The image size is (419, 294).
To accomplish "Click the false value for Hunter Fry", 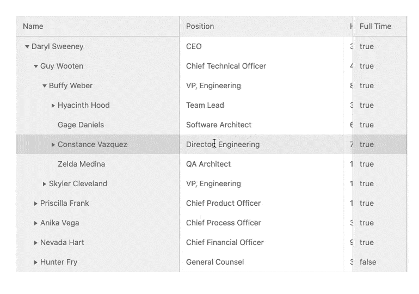I will [x=368, y=262].
